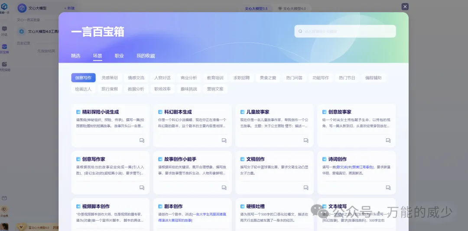Select the 人物对话 category chip
468x231 pixels.
coord(162,78)
